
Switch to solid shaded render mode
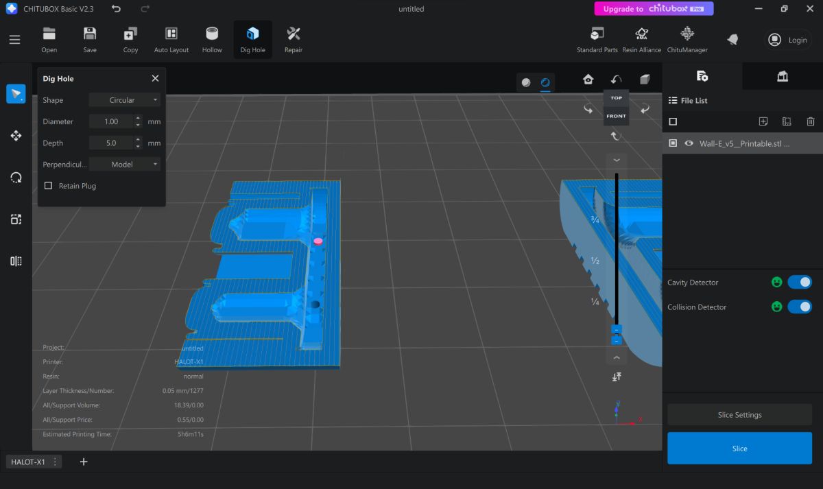pyautogui.click(x=526, y=82)
